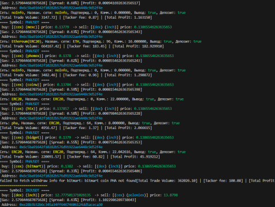Select the yellow pha network name
Viewport: 275px width, 207px height.
[14, 123]
